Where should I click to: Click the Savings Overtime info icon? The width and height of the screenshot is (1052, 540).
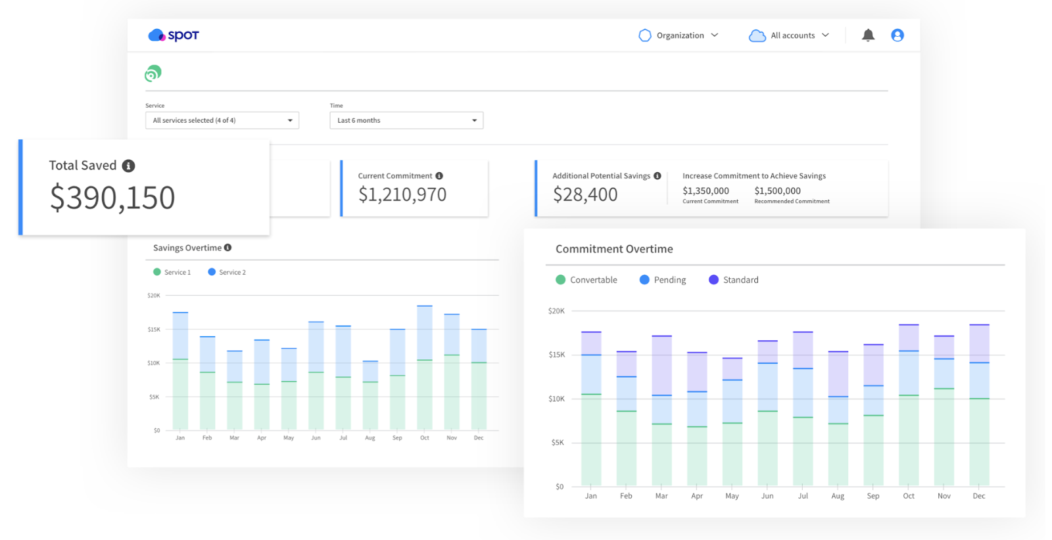click(227, 248)
